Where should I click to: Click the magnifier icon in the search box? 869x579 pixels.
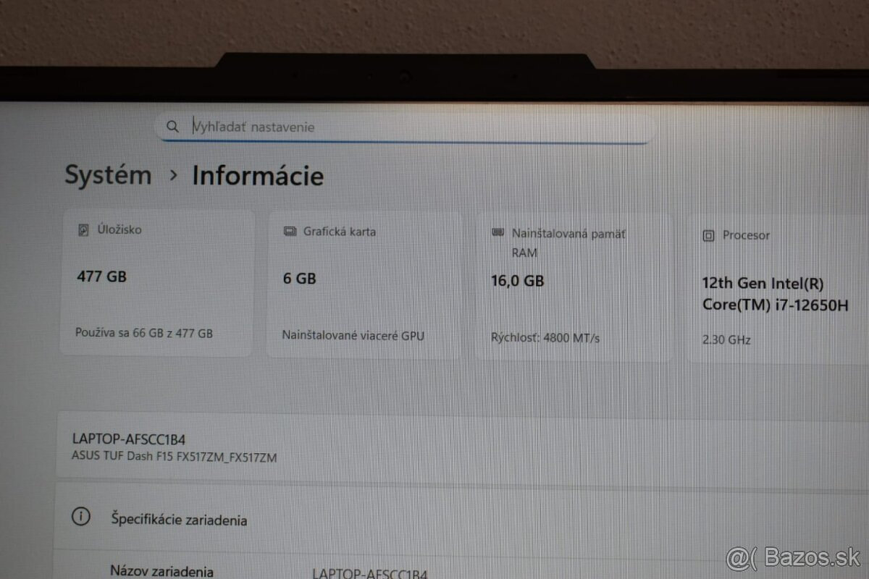(x=172, y=127)
